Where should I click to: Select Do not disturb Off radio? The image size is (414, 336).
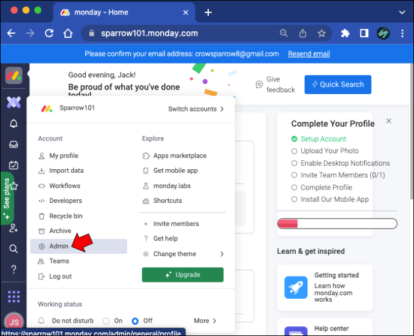[x=135, y=321]
